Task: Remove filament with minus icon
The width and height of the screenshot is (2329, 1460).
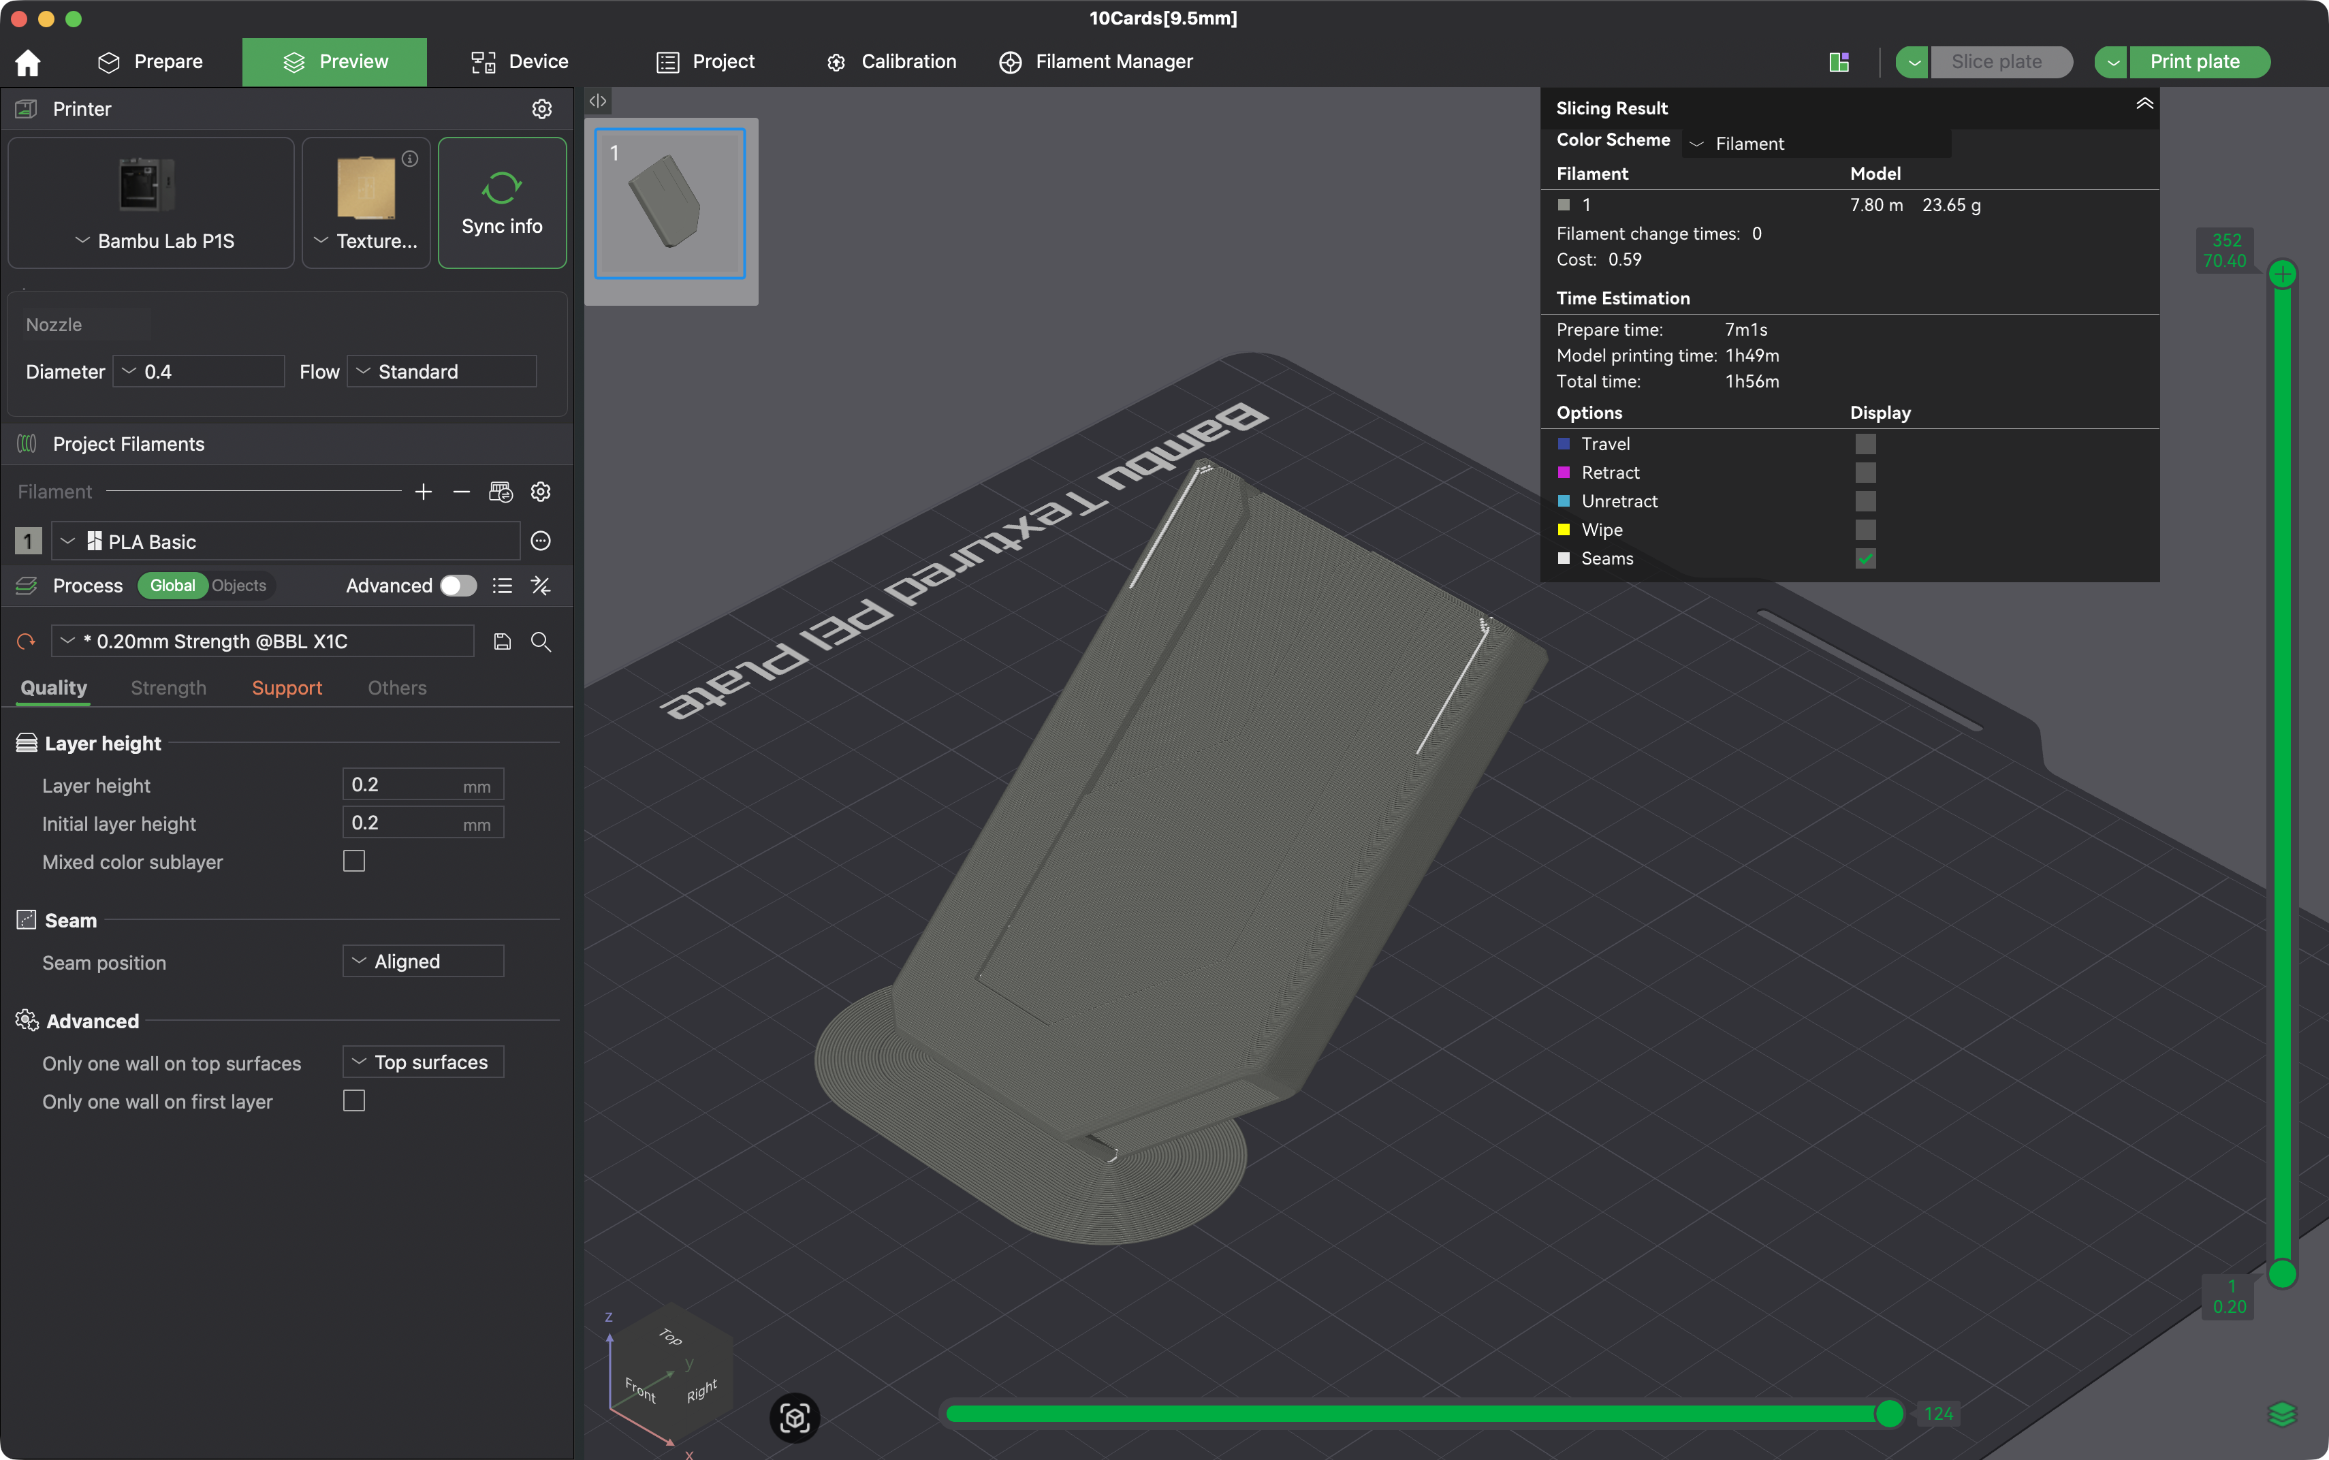Action: click(462, 492)
